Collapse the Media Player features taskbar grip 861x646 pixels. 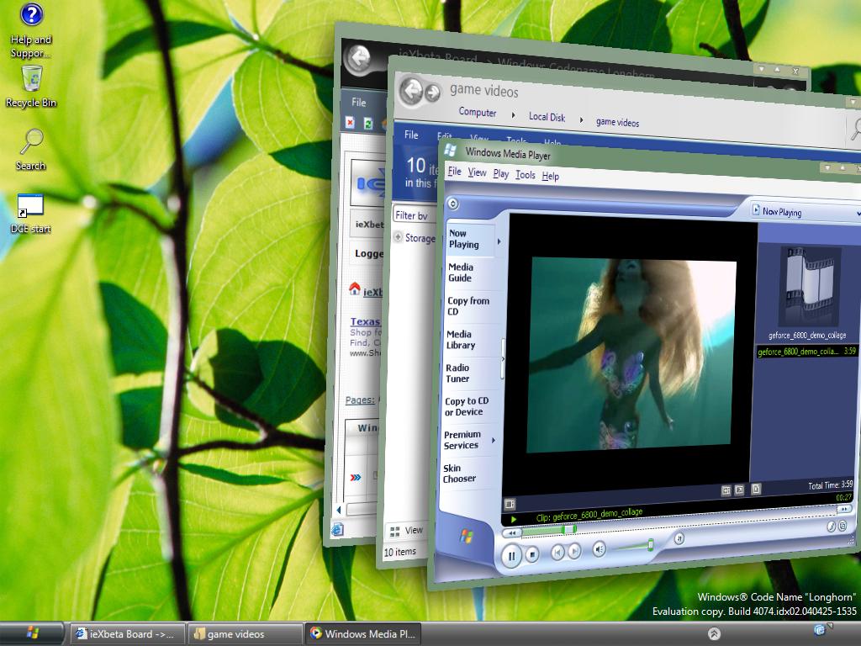click(x=503, y=359)
